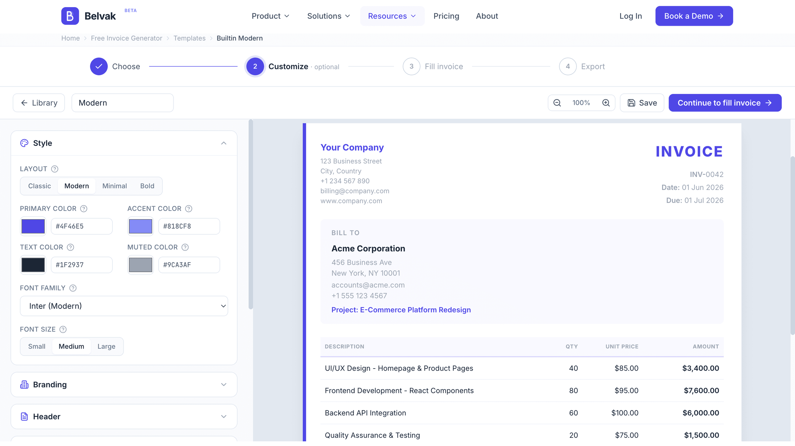Click the settings panel scrollbar
This screenshot has width=795, height=446.
251,214
